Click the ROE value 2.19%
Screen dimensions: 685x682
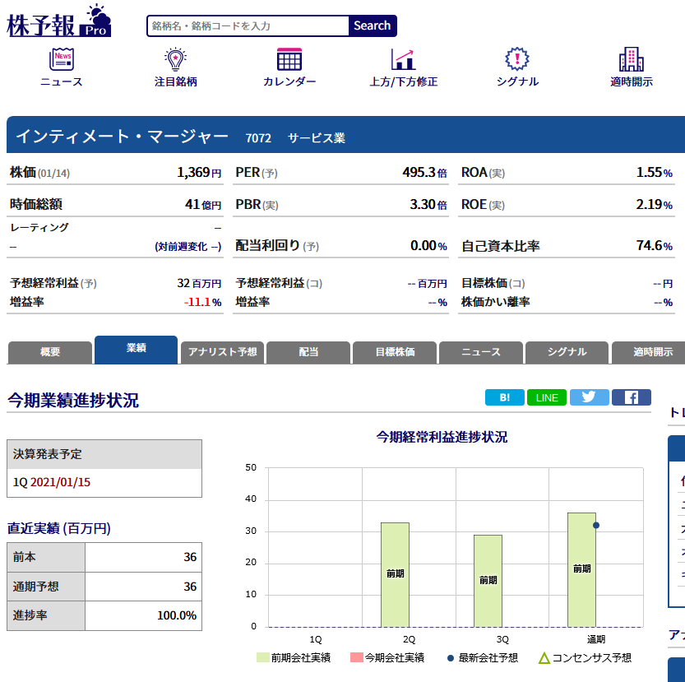[x=654, y=204]
